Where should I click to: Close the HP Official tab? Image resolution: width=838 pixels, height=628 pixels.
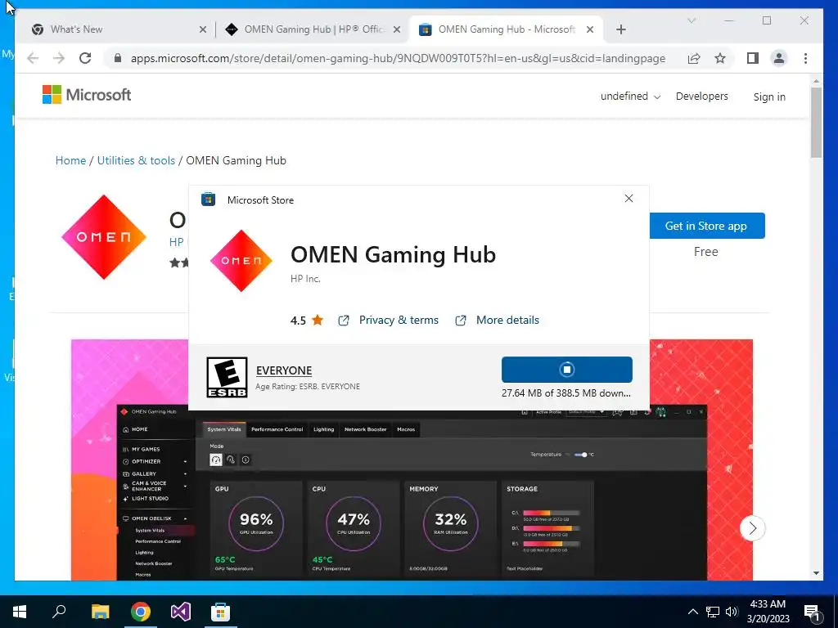point(397,30)
